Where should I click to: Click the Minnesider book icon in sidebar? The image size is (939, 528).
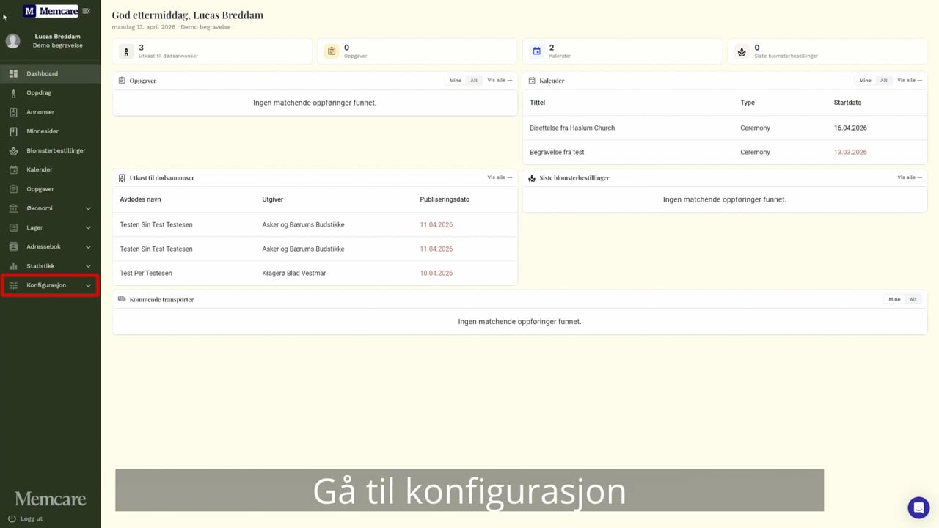click(x=13, y=131)
